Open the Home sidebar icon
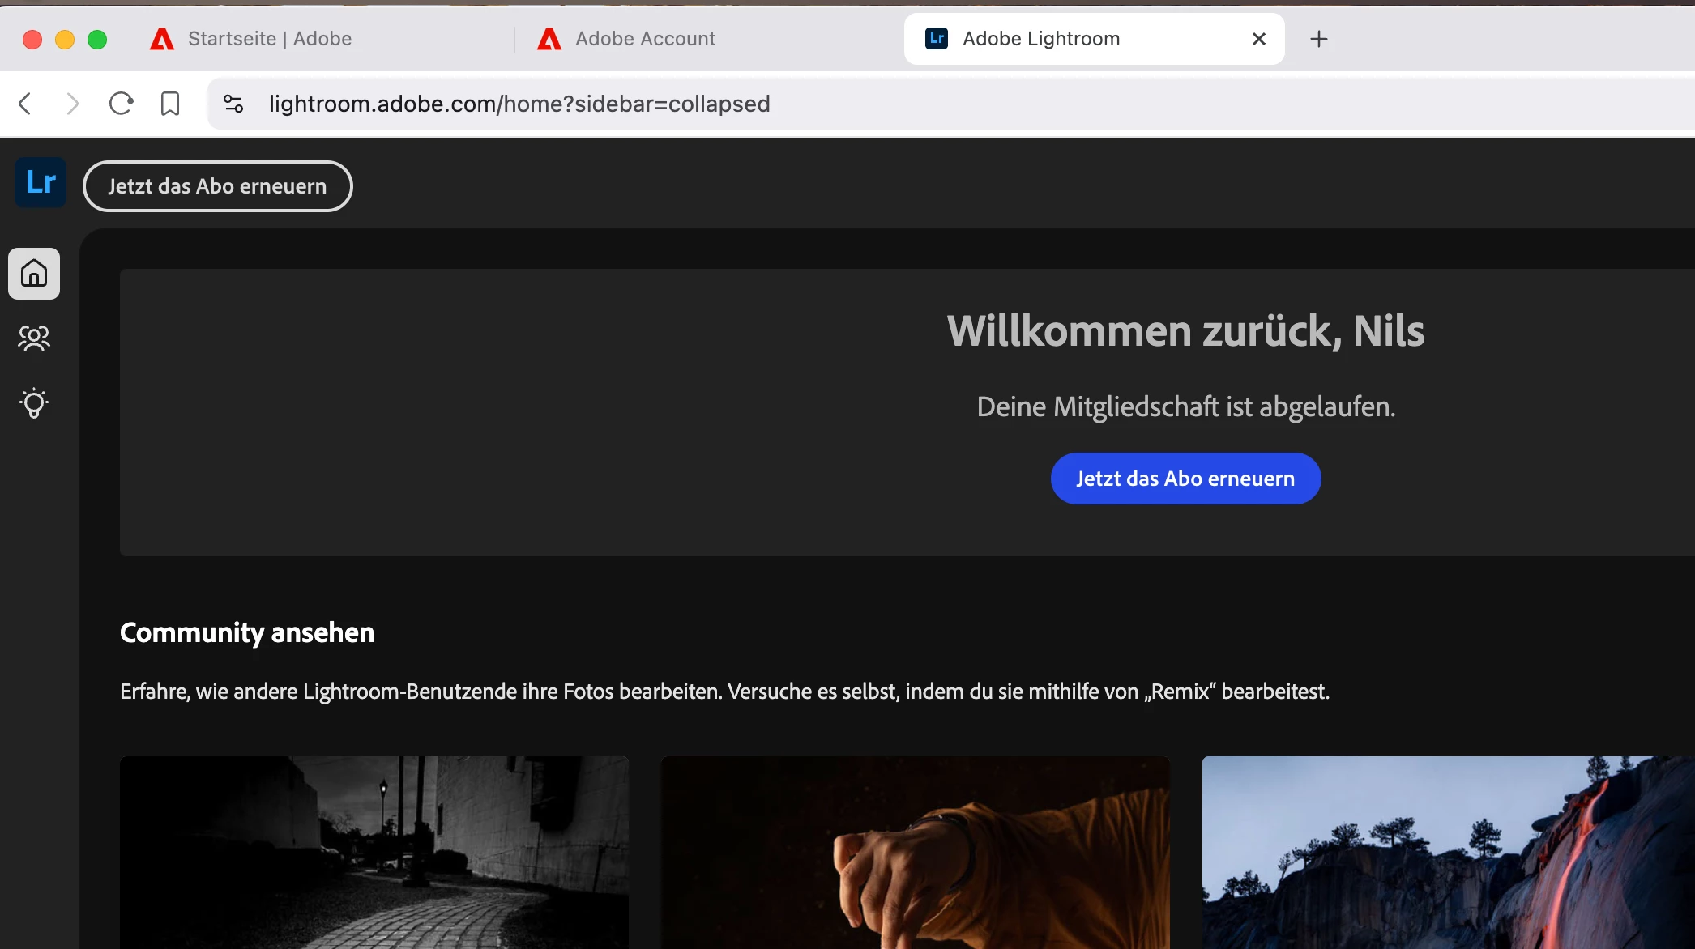Image resolution: width=1695 pixels, height=949 pixels. tap(34, 274)
